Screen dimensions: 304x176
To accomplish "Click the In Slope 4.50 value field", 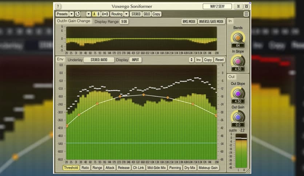I will tap(238, 69).
